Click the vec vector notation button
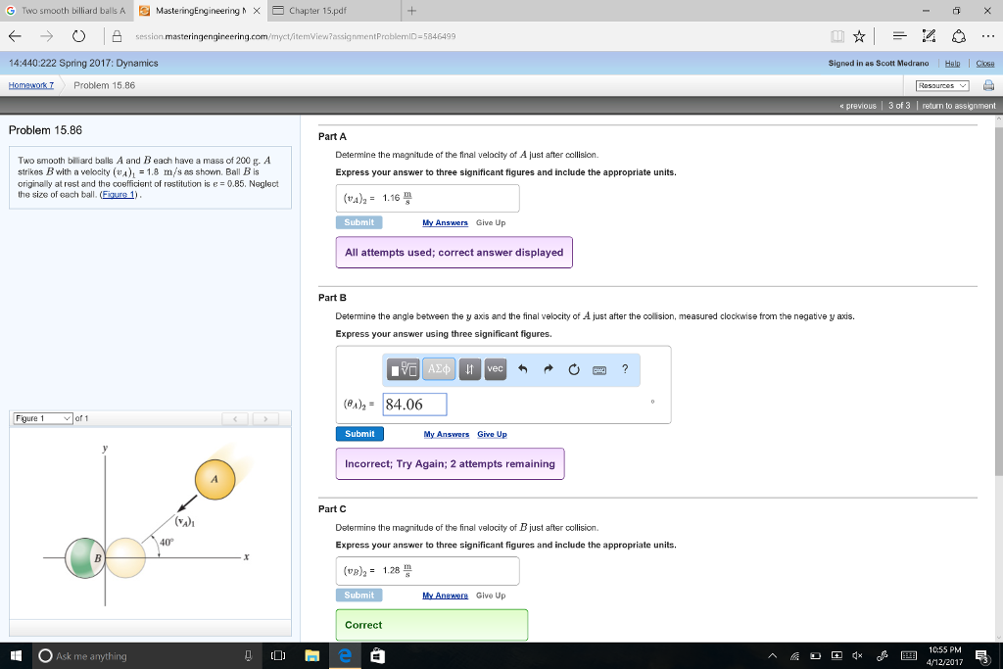 tap(495, 369)
